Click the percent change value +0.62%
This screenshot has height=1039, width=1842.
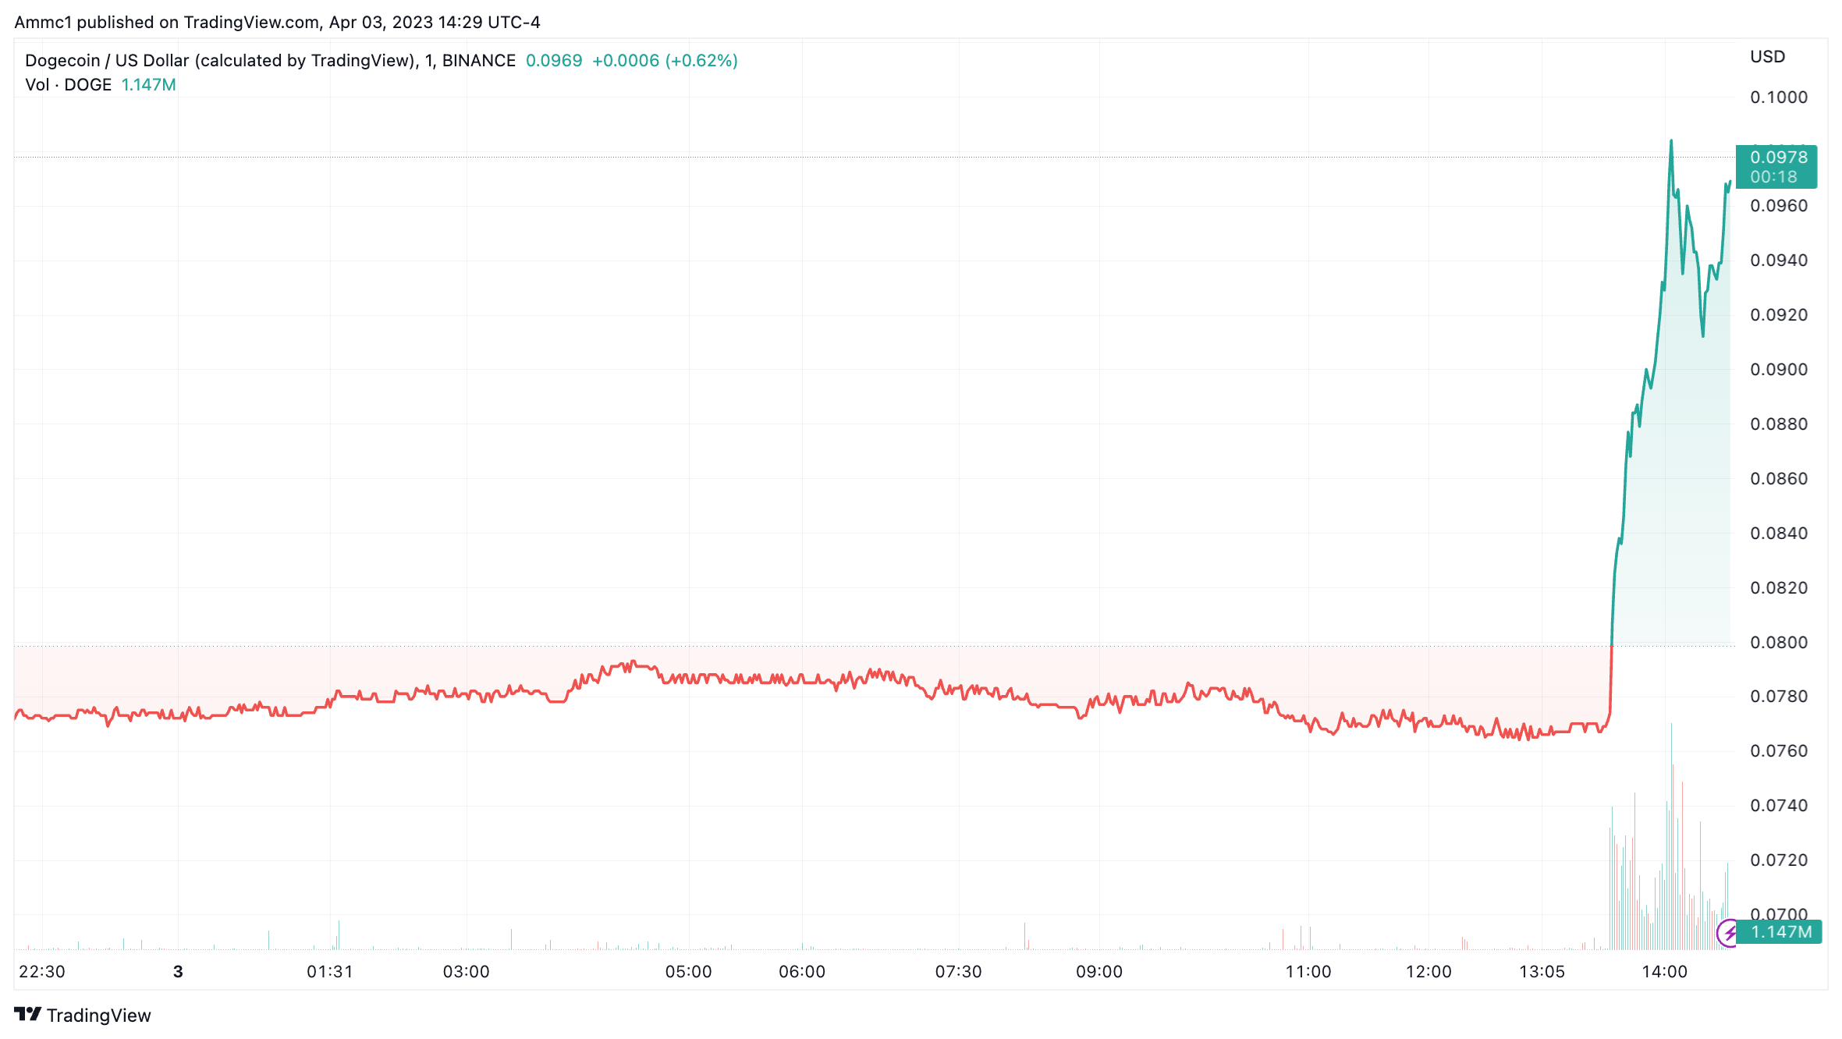click(701, 60)
